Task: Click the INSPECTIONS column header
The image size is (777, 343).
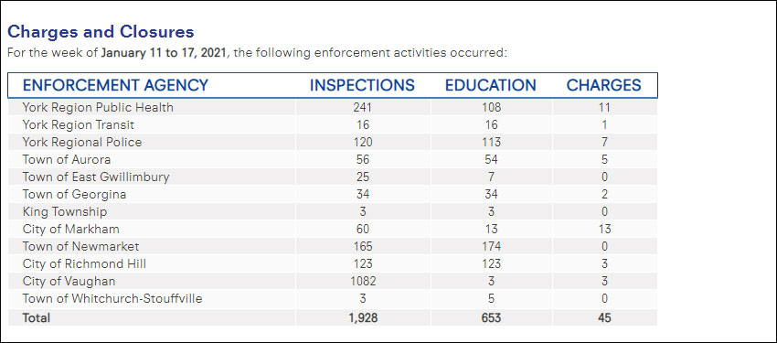Action: (x=362, y=85)
